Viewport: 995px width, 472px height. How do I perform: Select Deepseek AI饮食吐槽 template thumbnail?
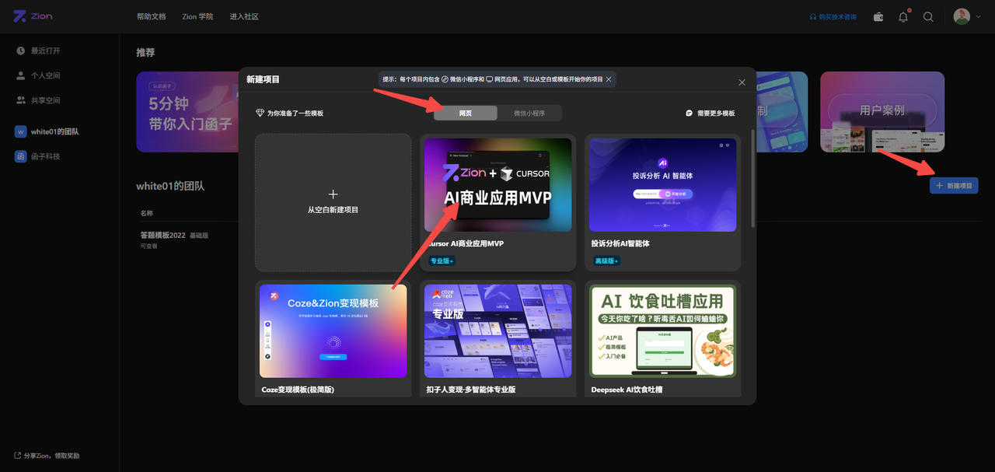663,330
